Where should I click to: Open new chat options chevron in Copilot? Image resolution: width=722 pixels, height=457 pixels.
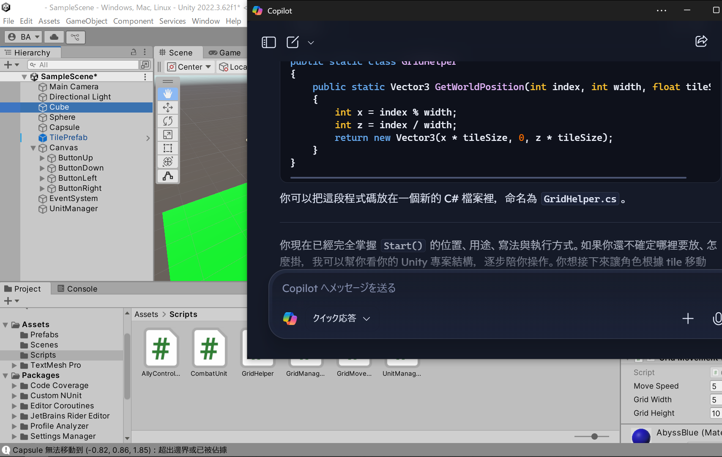tap(311, 43)
